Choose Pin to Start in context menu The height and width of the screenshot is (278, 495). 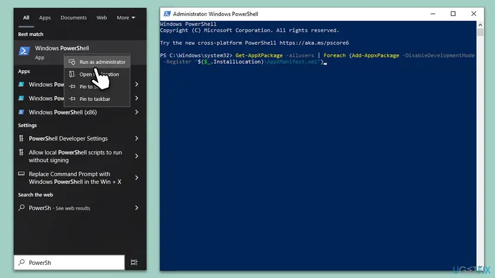(97, 87)
